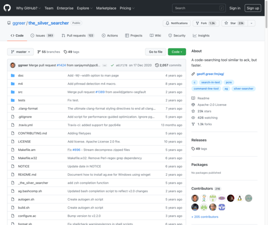
Task: Click the 49 tags icon near branches
Action: click(x=65, y=52)
